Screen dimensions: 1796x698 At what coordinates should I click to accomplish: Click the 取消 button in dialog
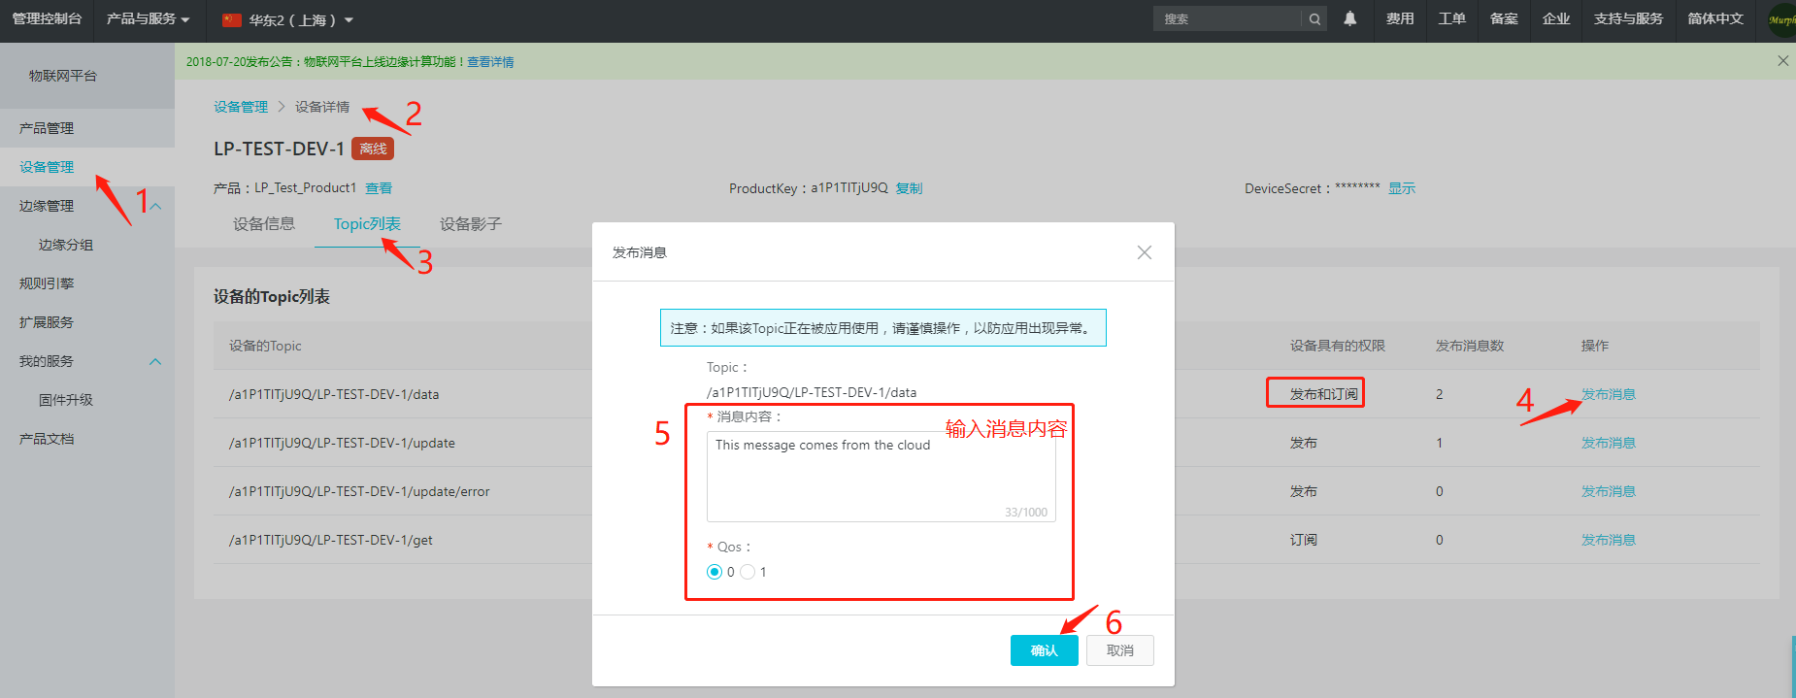pos(1119,650)
